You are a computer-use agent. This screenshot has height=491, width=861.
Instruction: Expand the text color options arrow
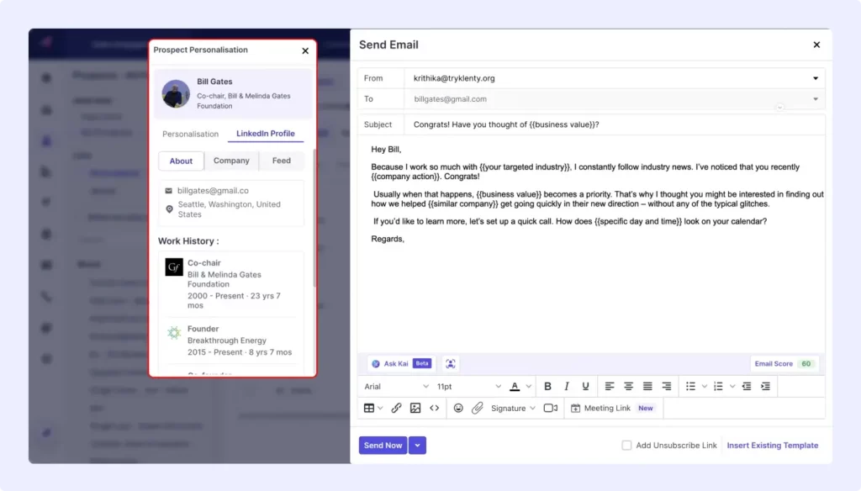click(x=529, y=386)
